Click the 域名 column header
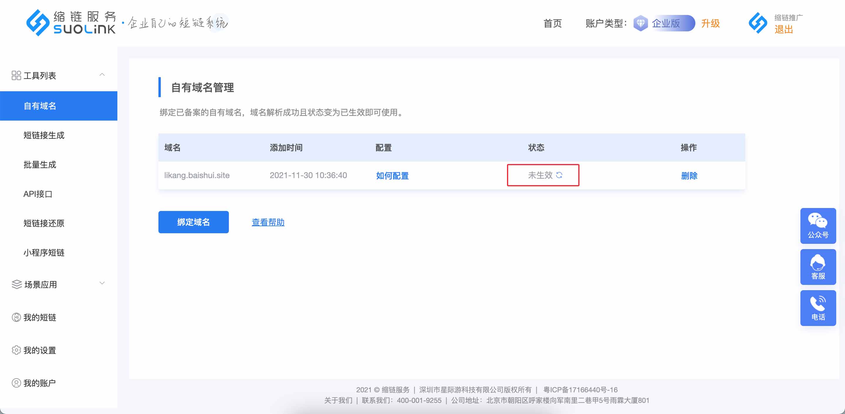Screen dimensions: 845x414 [x=173, y=147]
